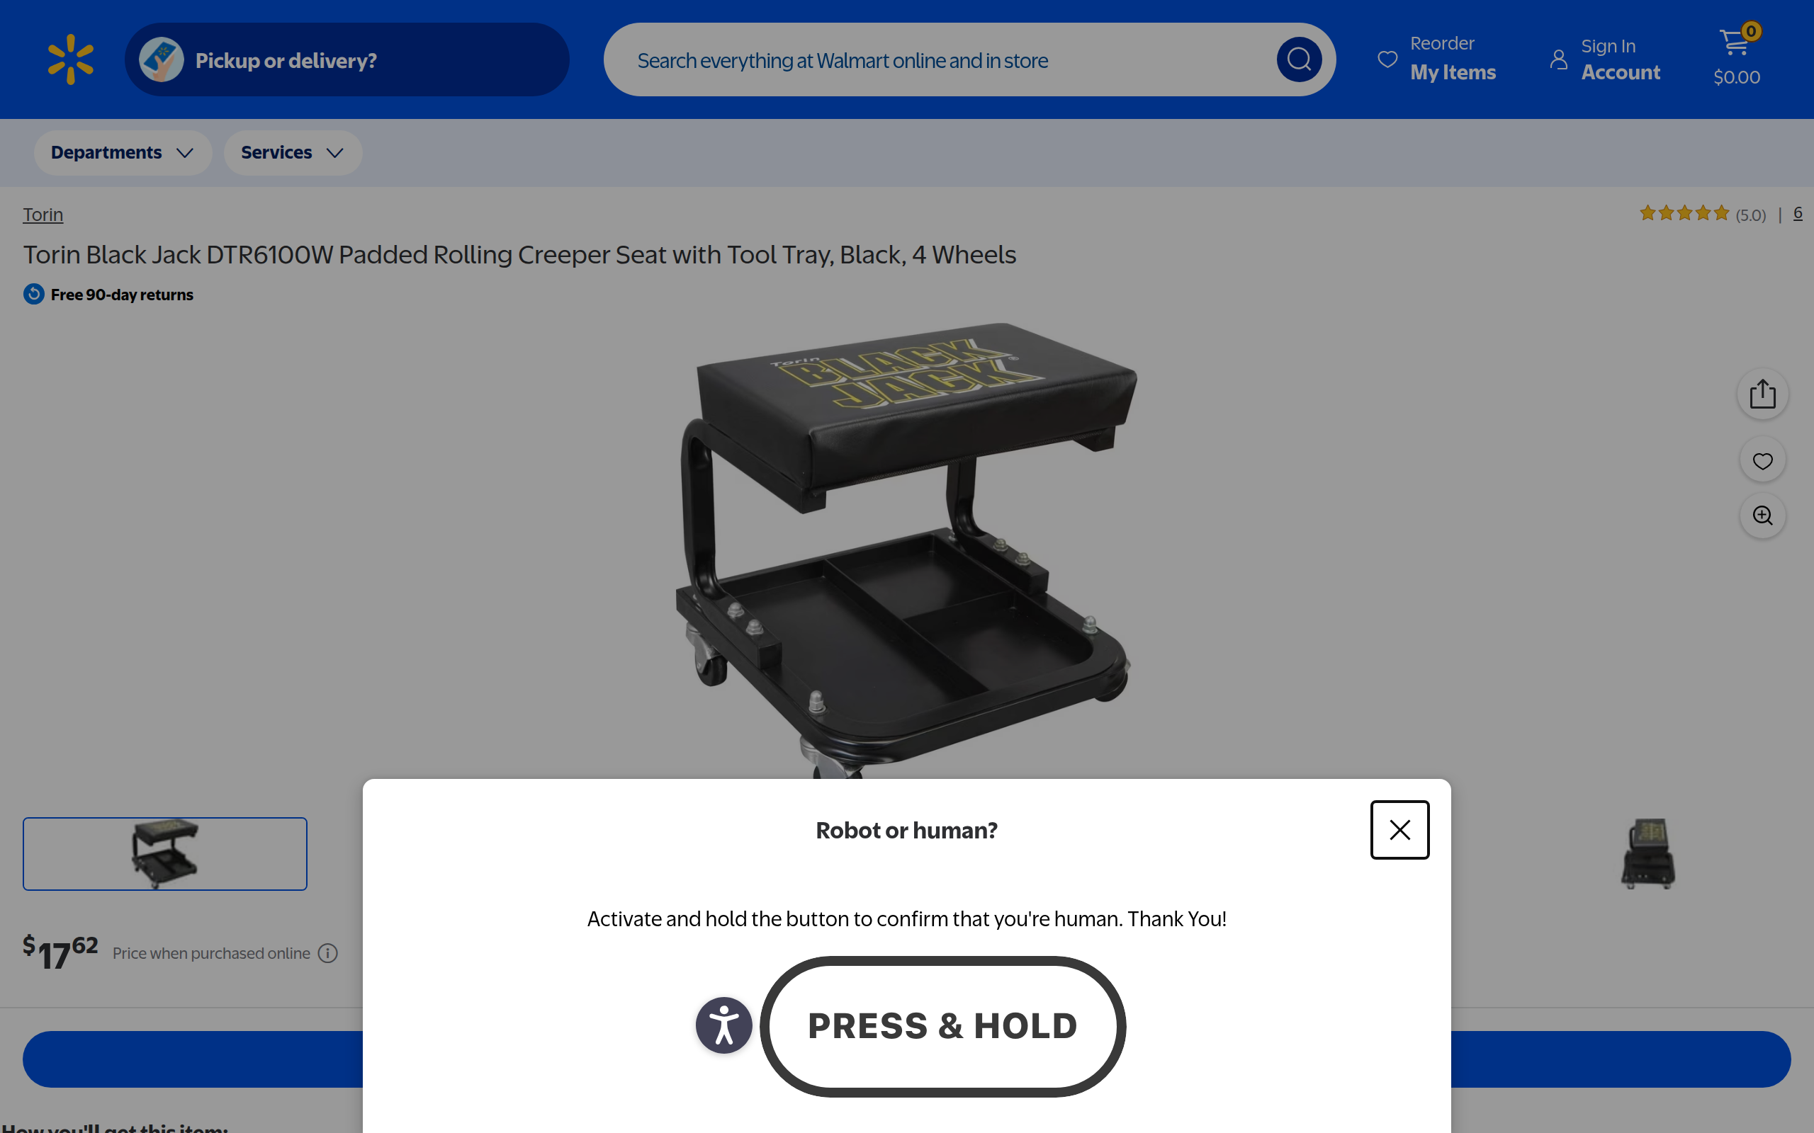Select the first creeper seat thumbnail
Viewport: 1814px width, 1133px height.
click(165, 853)
